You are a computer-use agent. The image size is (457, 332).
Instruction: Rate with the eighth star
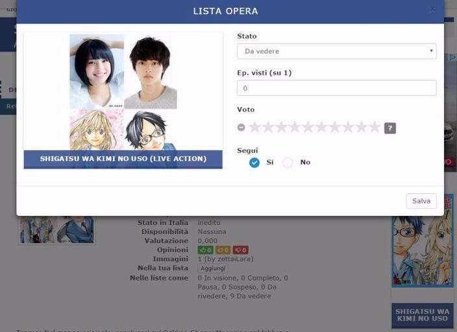pyautogui.click(x=349, y=127)
